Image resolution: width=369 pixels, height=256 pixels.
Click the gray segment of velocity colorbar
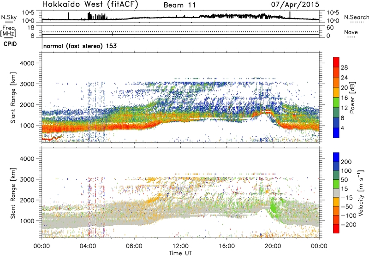click(336, 193)
